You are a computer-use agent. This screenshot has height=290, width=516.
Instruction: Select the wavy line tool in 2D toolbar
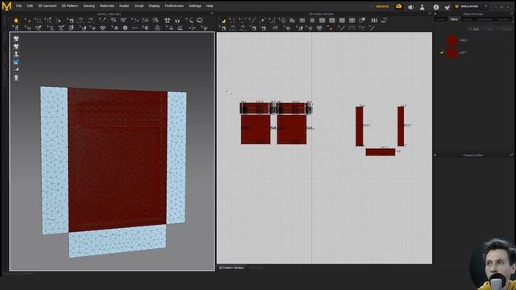[x=362, y=28]
